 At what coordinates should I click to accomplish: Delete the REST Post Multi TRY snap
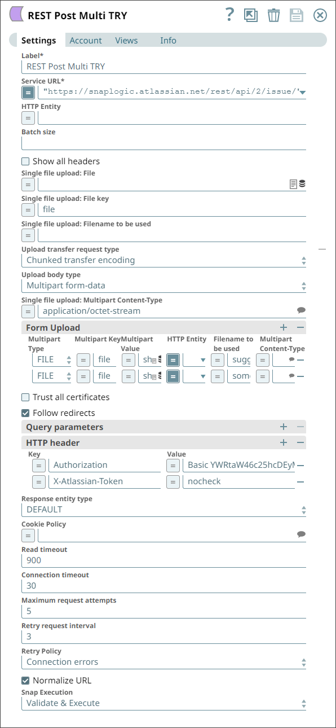tap(274, 15)
